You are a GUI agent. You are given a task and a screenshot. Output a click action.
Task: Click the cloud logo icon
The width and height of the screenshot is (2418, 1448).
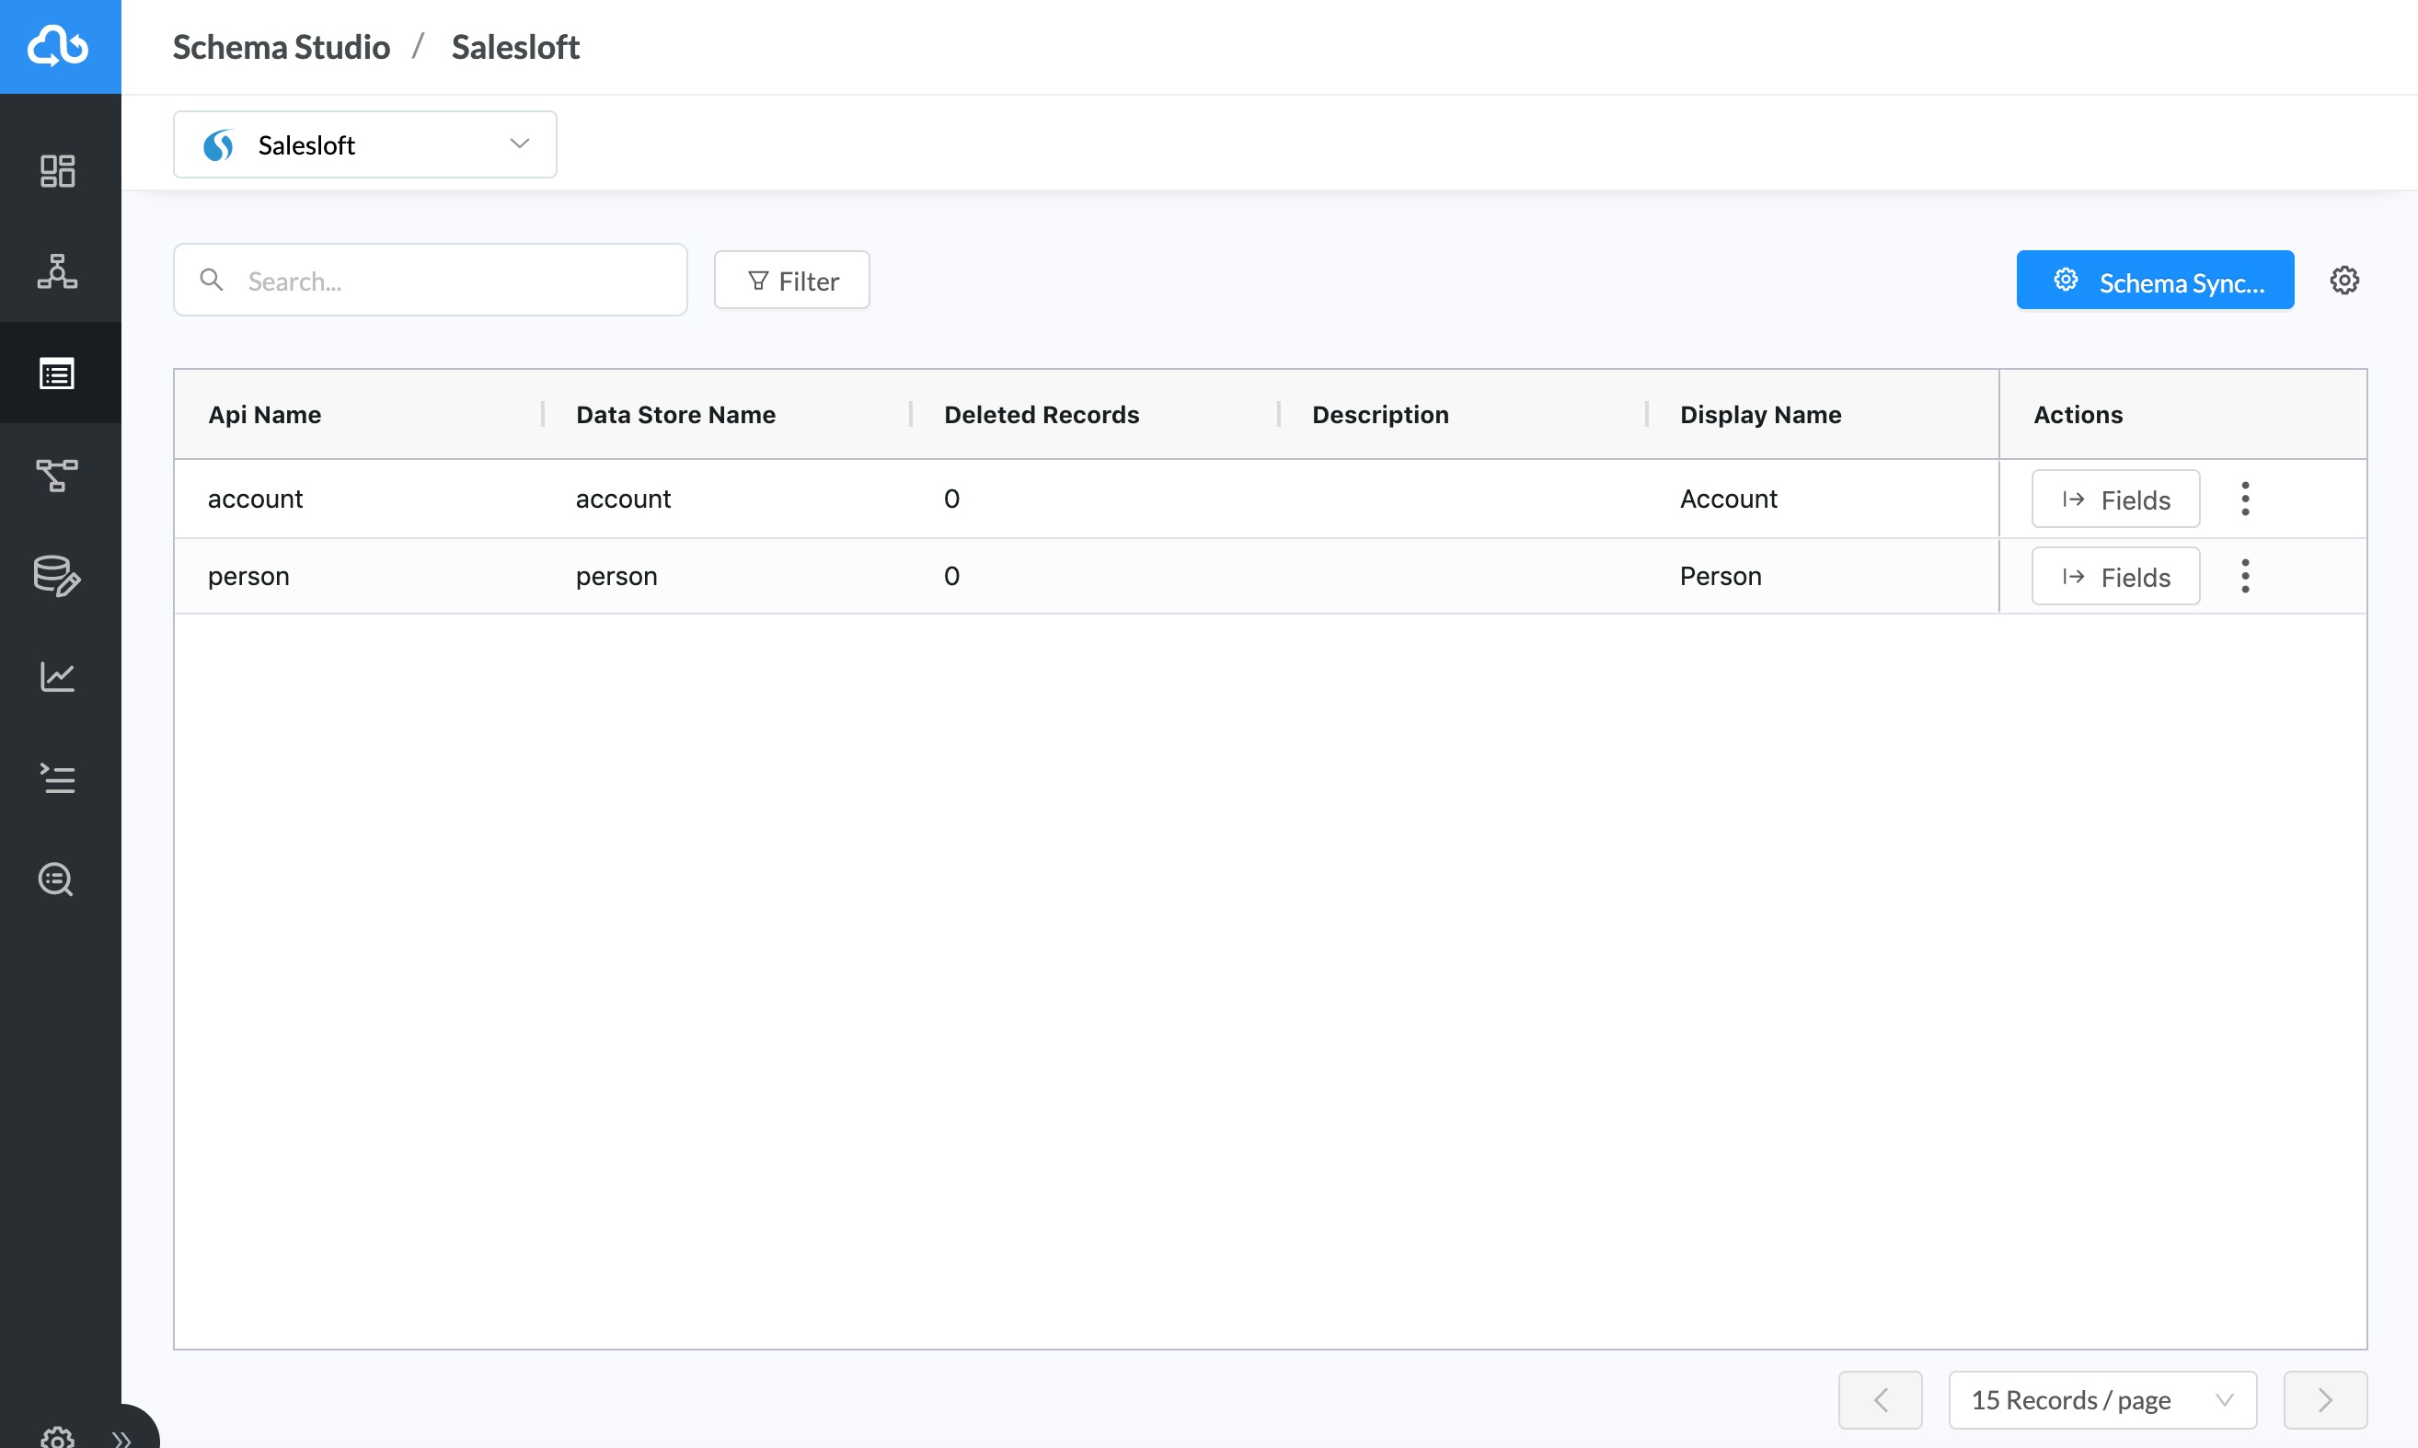click(59, 46)
